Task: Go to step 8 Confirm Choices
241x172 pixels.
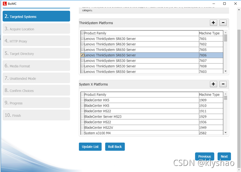Action: [x=36, y=90]
